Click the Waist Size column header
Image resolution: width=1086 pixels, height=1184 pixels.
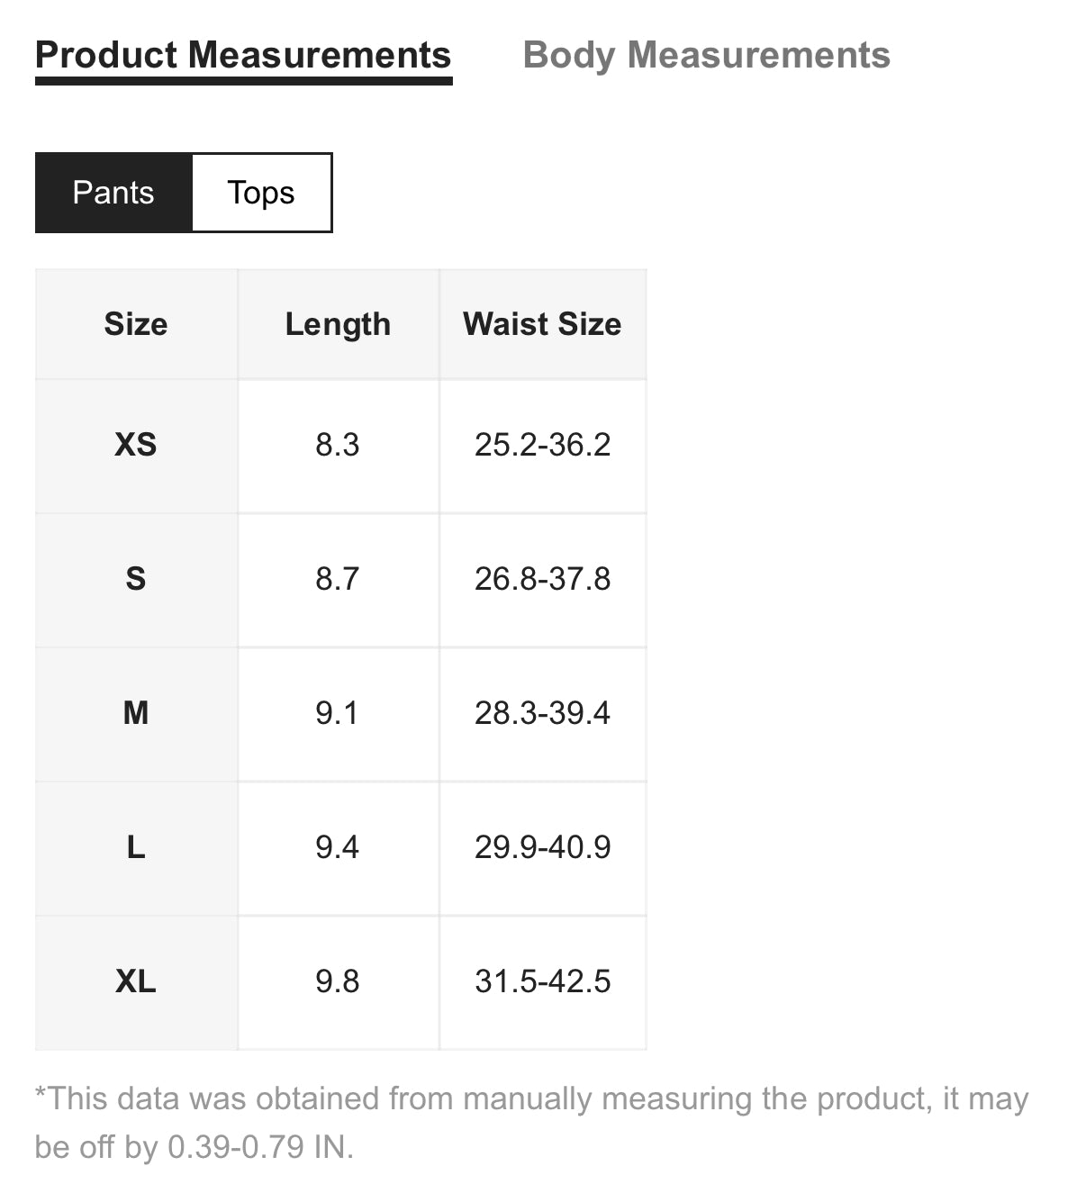[542, 324]
